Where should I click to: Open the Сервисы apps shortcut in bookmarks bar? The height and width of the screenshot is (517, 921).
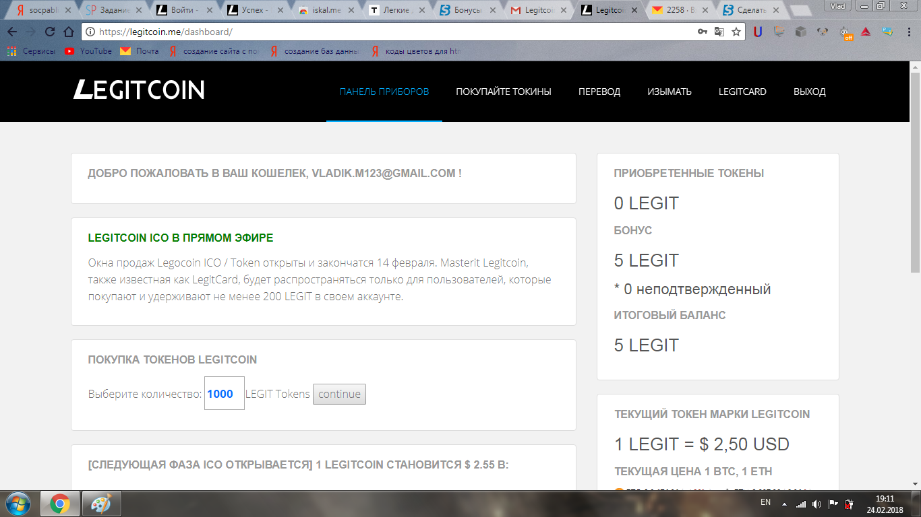(31, 51)
